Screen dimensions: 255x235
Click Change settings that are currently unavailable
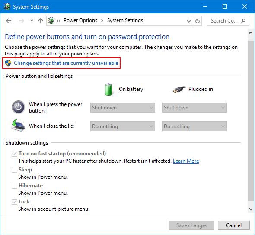pos(66,63)
